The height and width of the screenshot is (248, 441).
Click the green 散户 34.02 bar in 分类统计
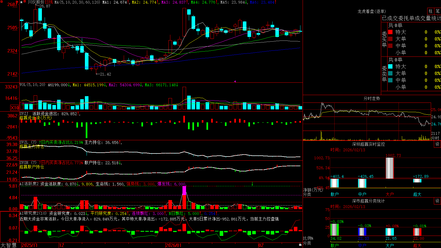335,230
